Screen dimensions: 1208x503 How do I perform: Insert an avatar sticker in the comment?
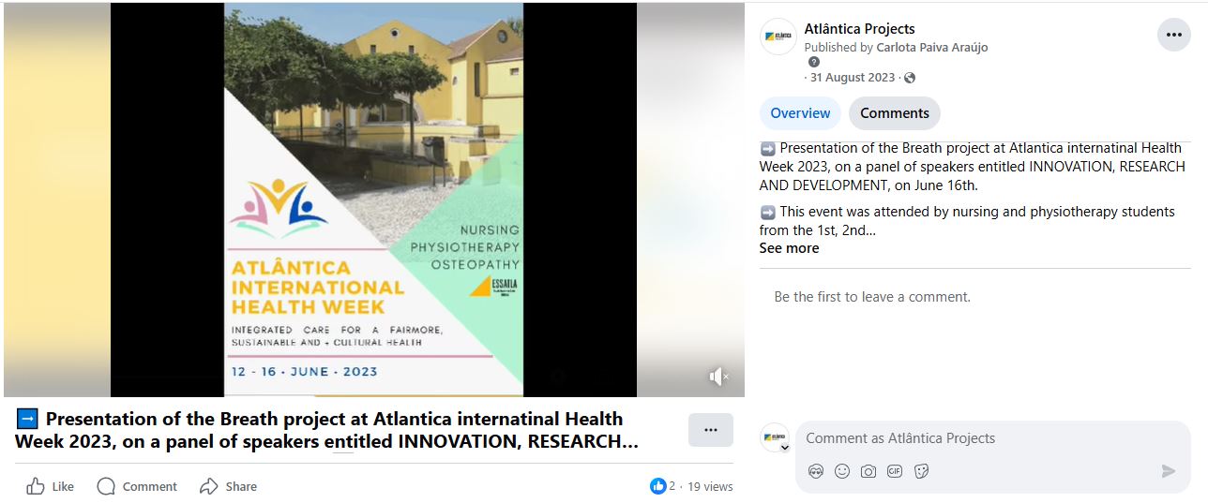[x=816, y=471]
